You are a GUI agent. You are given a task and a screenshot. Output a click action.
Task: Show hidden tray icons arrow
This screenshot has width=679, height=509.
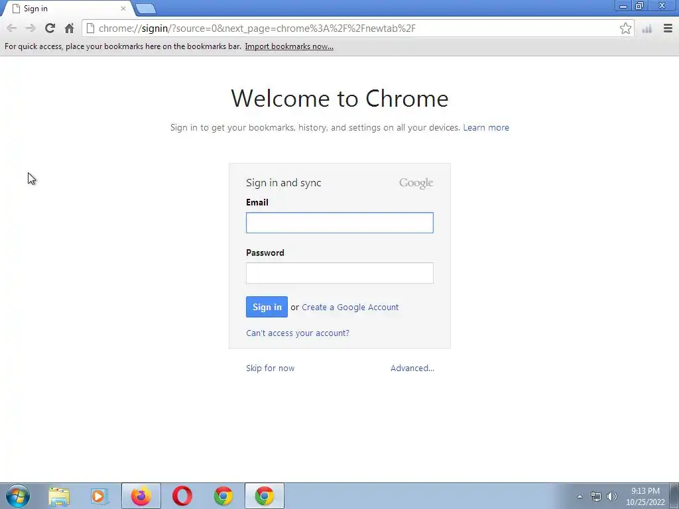580,496
